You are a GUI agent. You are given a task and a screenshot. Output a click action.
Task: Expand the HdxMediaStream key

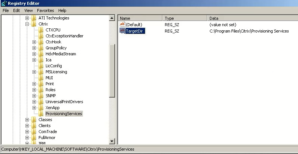34,54
